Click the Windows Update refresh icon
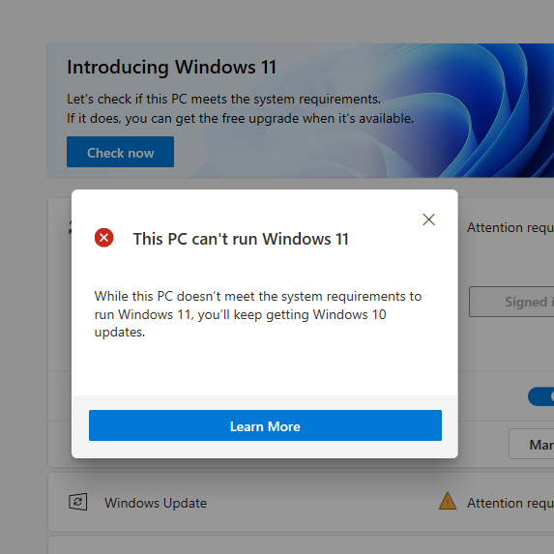The height and width of the screenshot is (554, 554). [77, 502]
